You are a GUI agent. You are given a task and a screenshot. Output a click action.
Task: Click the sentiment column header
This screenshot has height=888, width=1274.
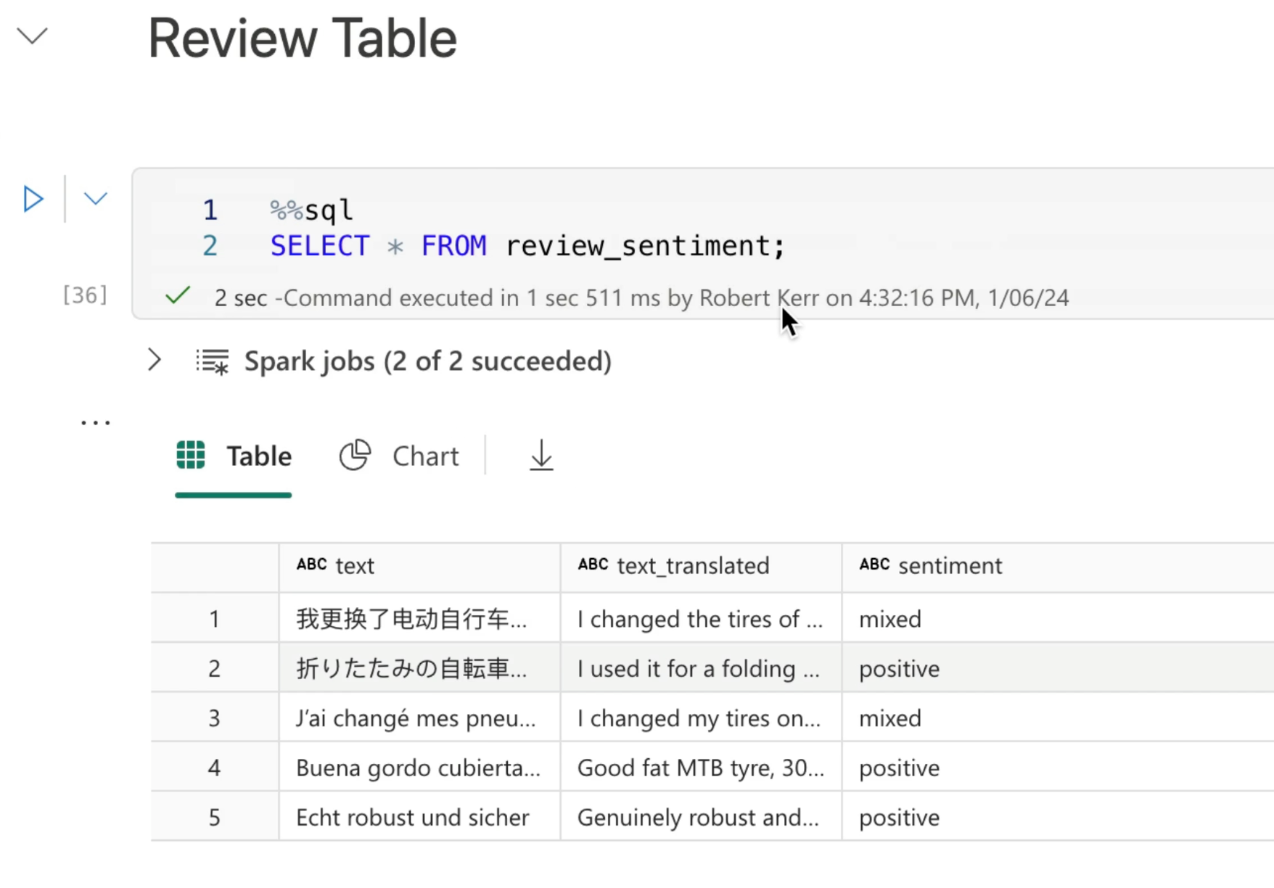pos(949,566)
